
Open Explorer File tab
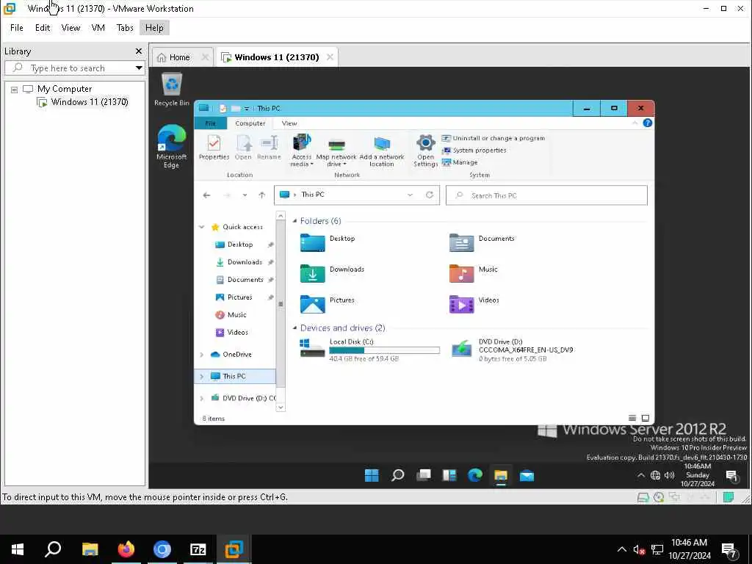[x=211, y=123]
